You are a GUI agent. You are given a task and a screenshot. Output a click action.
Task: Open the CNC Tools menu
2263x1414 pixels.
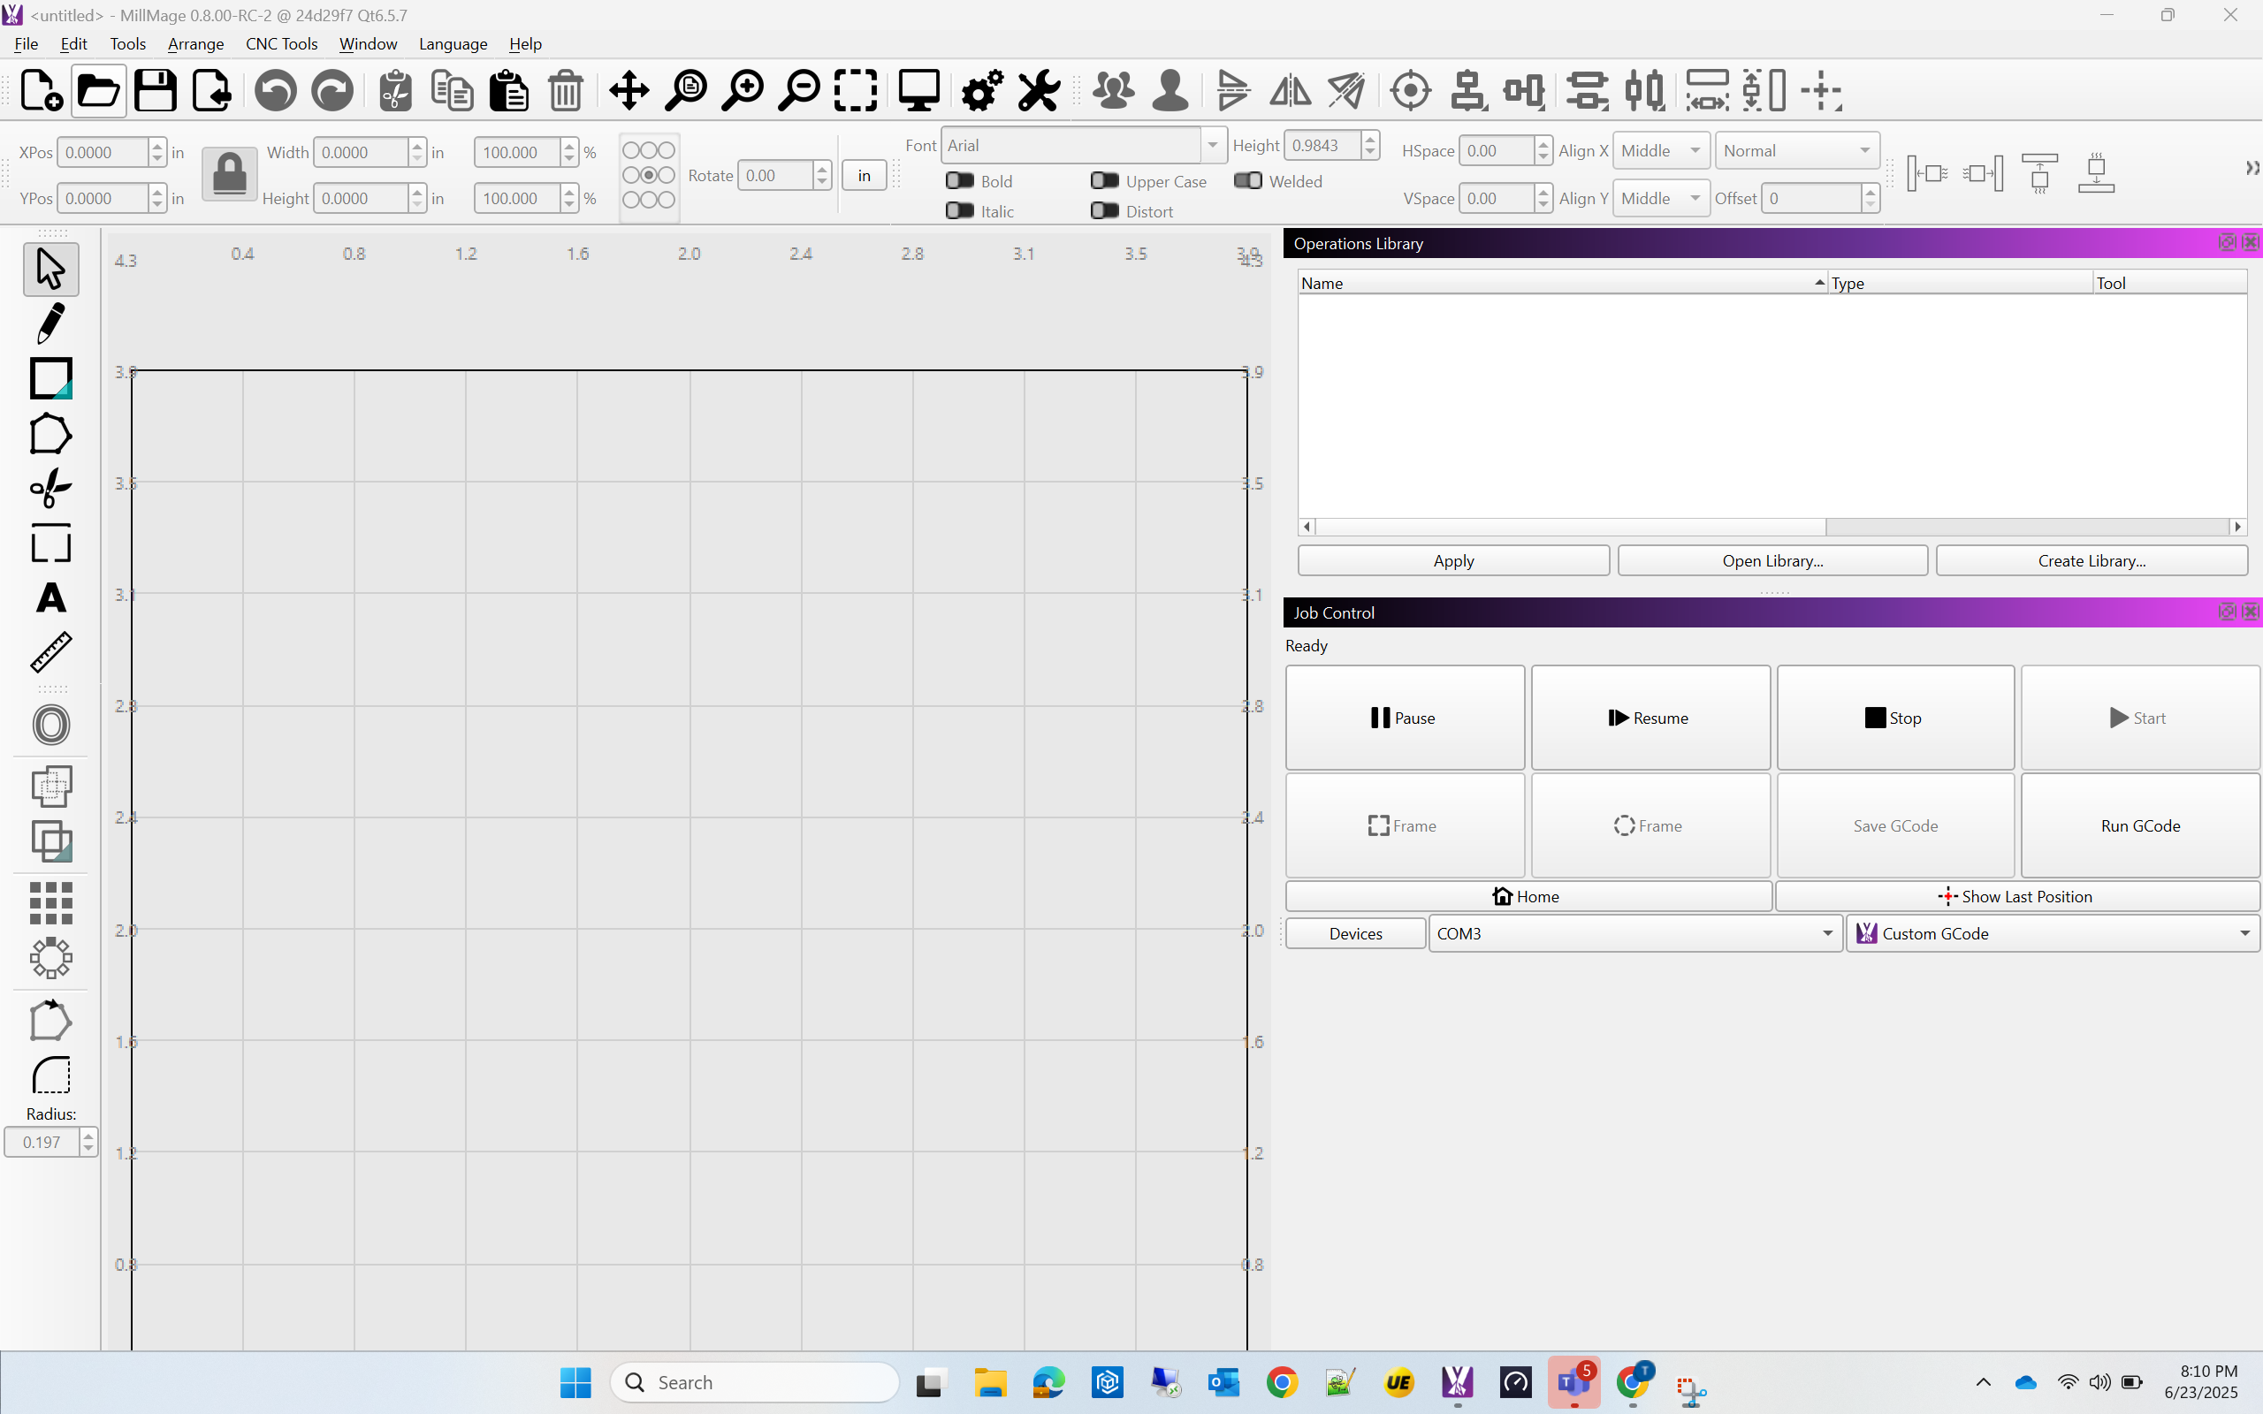[281, 44]
